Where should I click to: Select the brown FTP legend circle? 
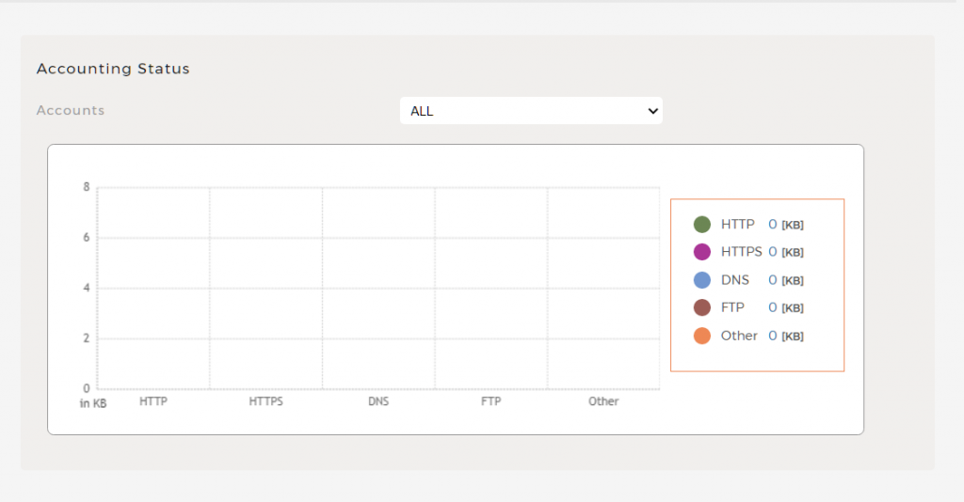(701, 307)
